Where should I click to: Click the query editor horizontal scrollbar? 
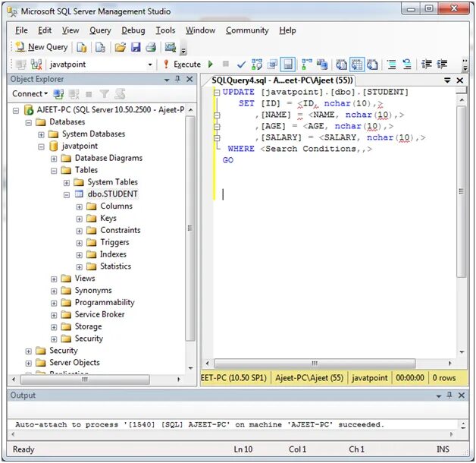click(315, 364)
